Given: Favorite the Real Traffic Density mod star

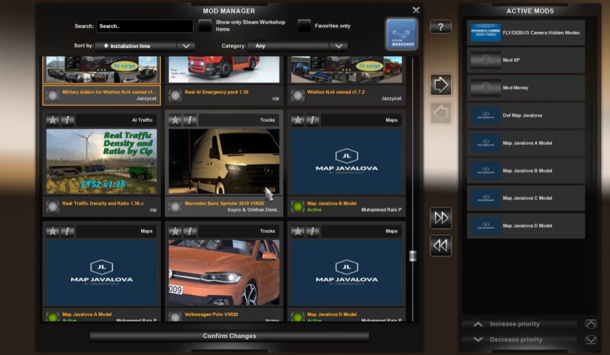Looking at the screenshot, I should coord(52,120).
